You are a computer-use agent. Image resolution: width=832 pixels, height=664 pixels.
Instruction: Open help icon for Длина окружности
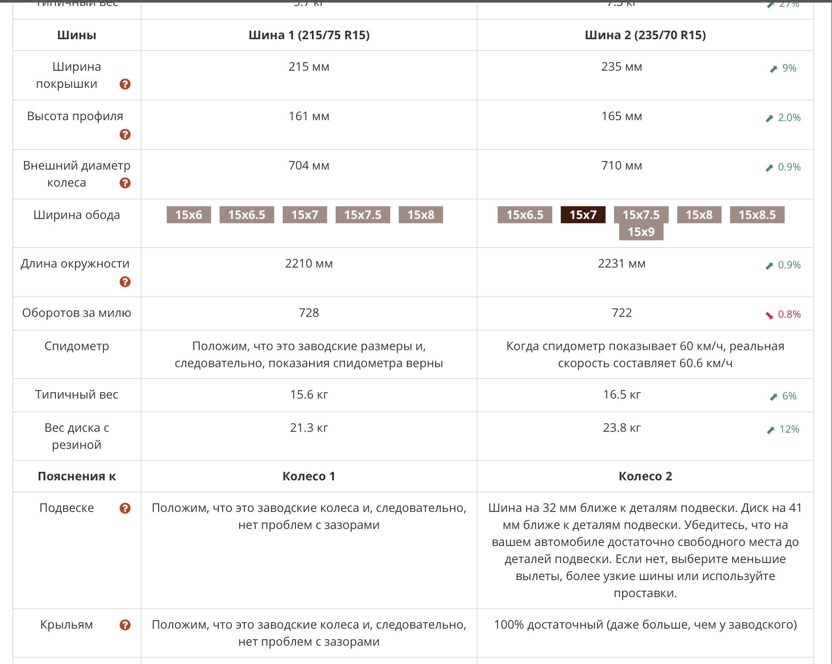click(x=125, y=282)
